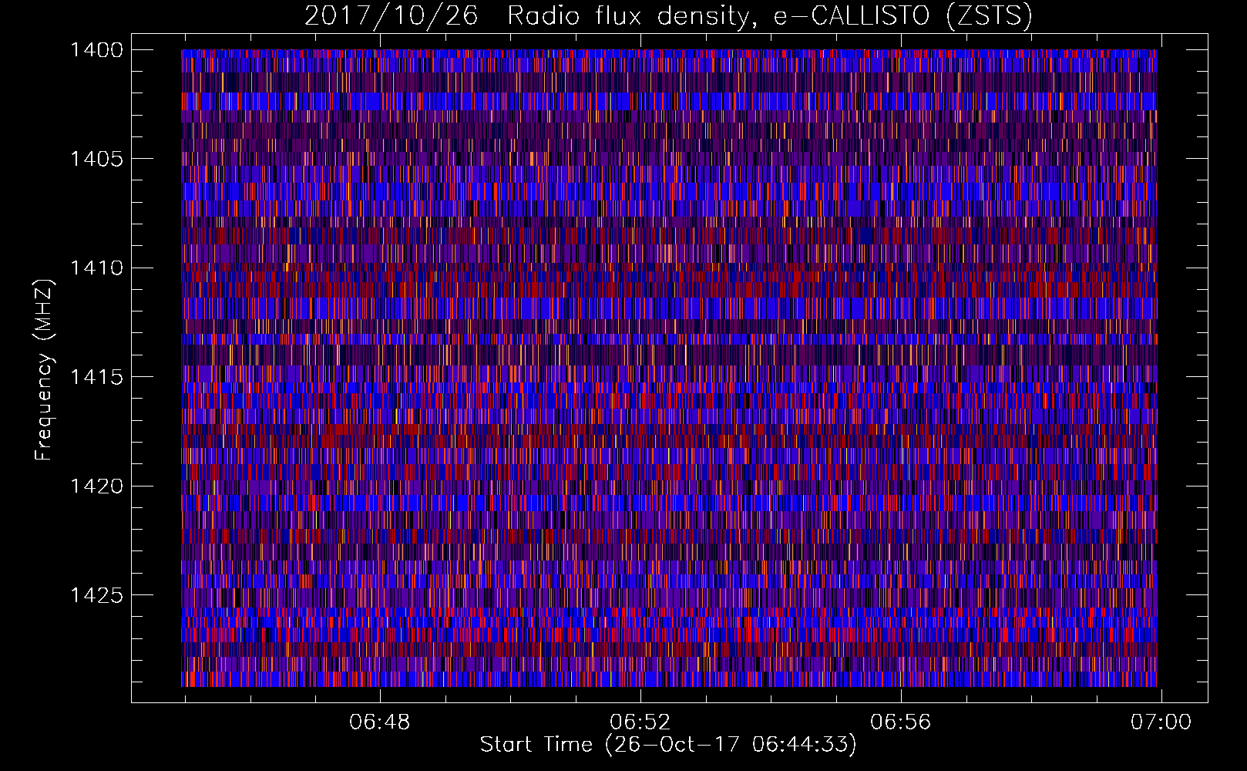Click the 1425 frequency tick label
This screenshot has height=771, width=1247.
pos(96,595)
